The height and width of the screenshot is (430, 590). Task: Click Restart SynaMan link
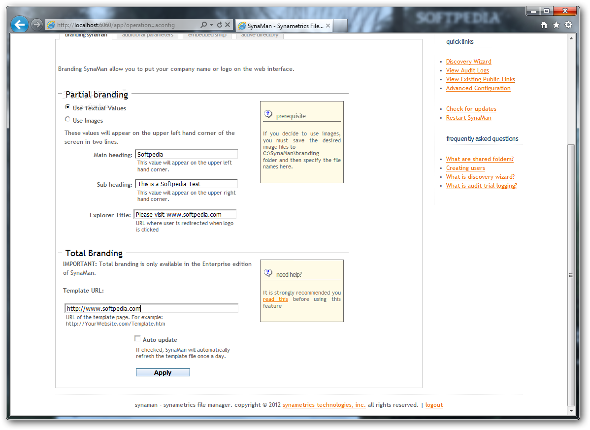[x=468, y=118]
